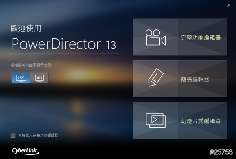Screen dimensions: 236x159
Task: Click the 直接進入完整功能編輯器 checkbox label
Action: [38, 135]
